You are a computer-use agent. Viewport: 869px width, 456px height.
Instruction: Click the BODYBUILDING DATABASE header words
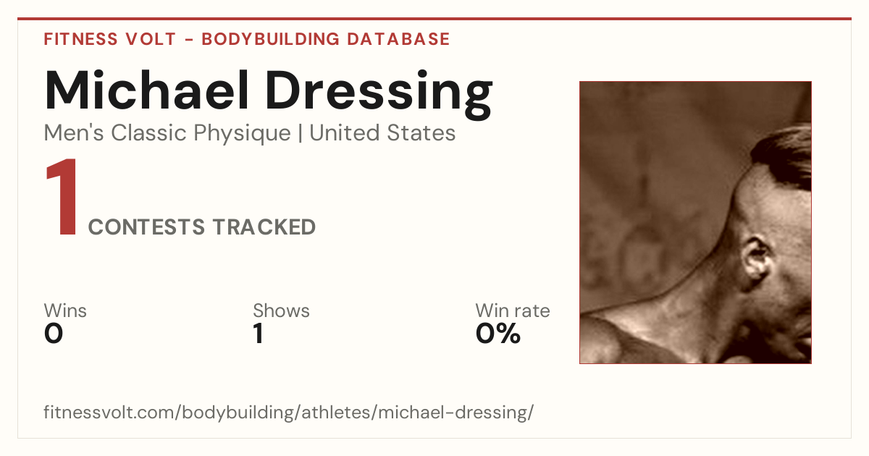(x=326, y=39)
